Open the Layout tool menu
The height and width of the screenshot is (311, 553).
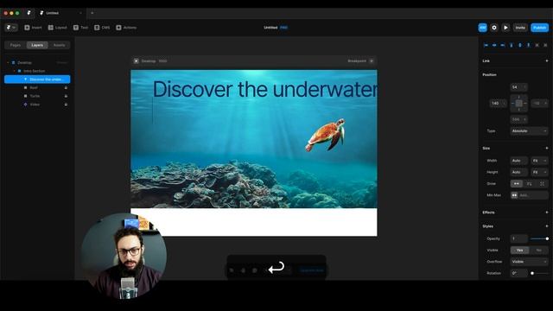(57, 28)
